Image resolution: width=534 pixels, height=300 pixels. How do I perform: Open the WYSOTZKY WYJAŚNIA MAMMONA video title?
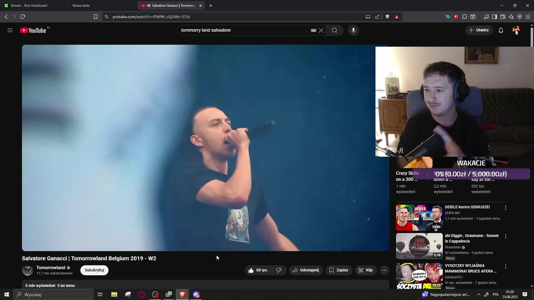(471, 268)
